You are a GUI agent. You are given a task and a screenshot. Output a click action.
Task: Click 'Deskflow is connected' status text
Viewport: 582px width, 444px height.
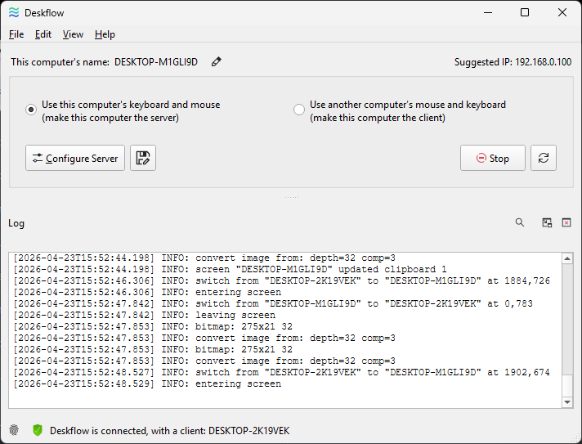[170, 431]
